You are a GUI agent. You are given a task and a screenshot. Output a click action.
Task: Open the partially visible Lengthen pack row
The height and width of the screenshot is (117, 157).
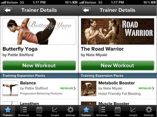(x=39, y=102)
